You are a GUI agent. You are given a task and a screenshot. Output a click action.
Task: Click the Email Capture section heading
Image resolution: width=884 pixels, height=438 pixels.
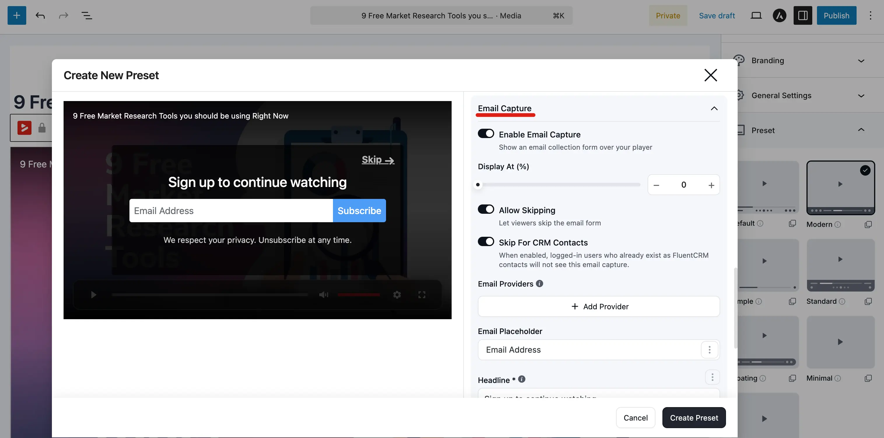pyautogui.click(x=504, y=109)
